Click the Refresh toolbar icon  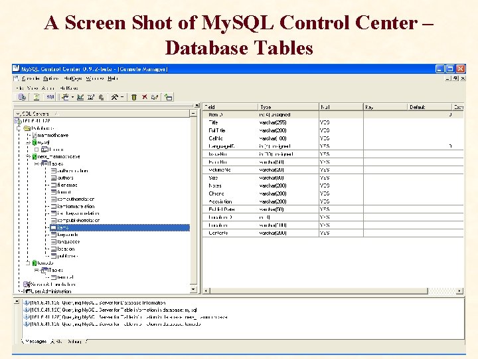(x=168, y=97)
